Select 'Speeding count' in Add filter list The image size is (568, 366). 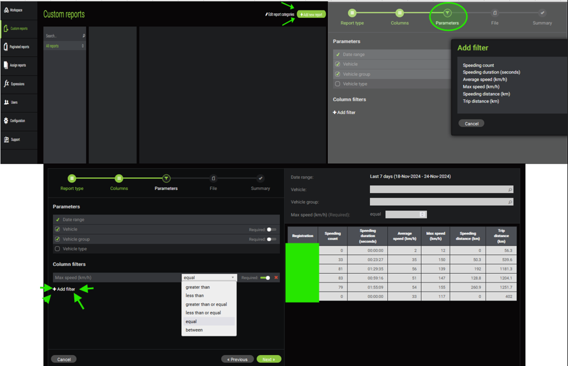click(x=478, y=65)
